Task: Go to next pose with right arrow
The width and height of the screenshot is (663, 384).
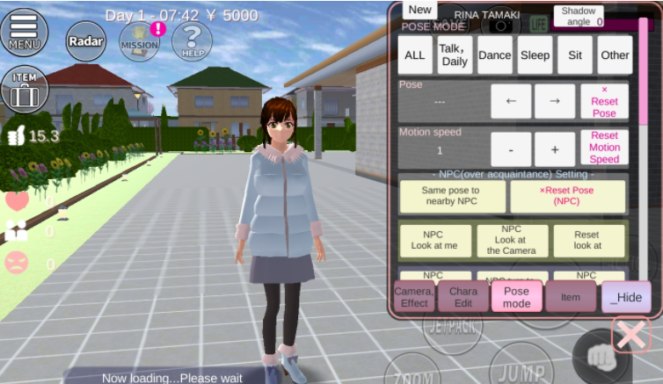Action: [555, 101]
